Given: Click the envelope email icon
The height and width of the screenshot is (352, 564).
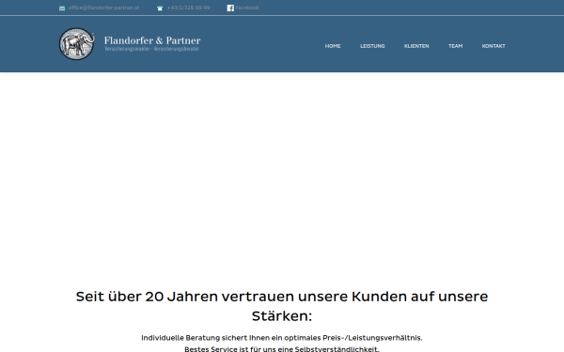Looking at the screenshot, I should [x=62, y=8].
